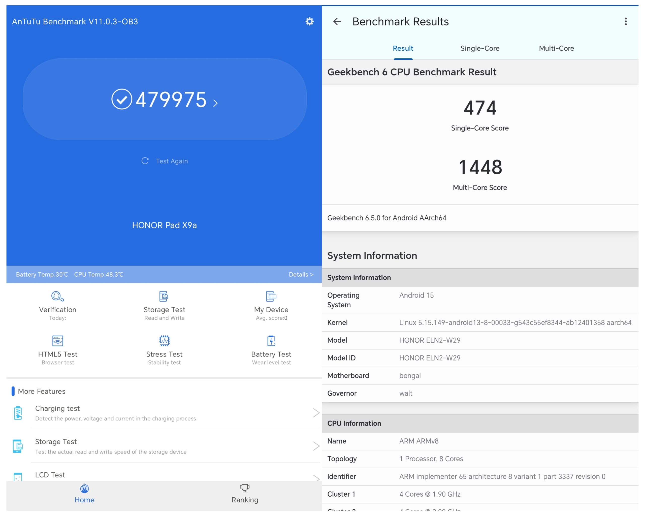Open the Battery Test wear level icon
645x516 pixels.
271,341
